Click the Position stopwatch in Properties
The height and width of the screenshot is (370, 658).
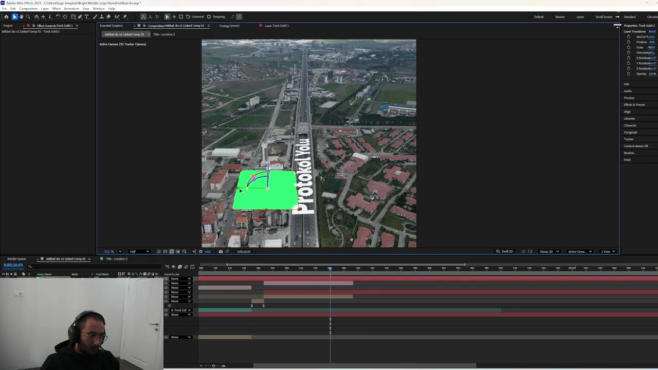tap(628, 42)
